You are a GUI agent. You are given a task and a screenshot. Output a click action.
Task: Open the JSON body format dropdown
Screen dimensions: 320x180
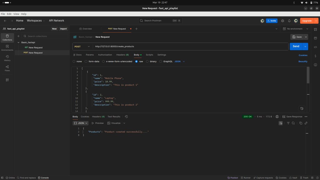179,61
